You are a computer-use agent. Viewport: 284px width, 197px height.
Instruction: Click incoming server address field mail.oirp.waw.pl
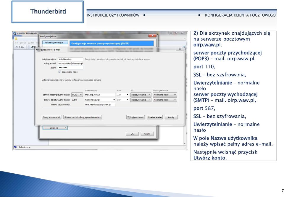(100, 95)
